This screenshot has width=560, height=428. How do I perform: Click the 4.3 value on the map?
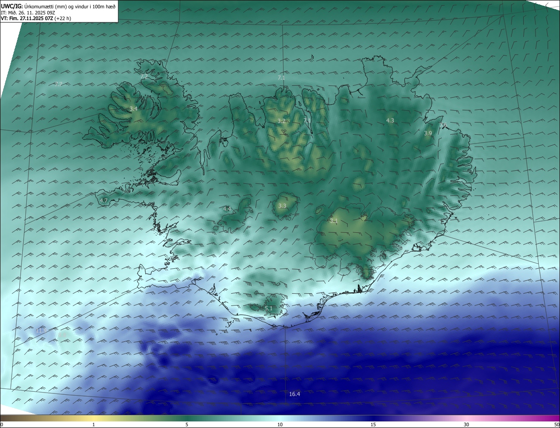390,120
